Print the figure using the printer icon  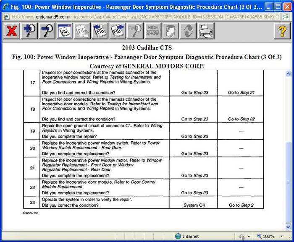tap(206, 31)
